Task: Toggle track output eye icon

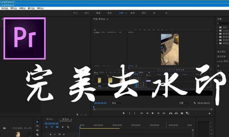Action: pyautogui.click(x=64, y=134)
